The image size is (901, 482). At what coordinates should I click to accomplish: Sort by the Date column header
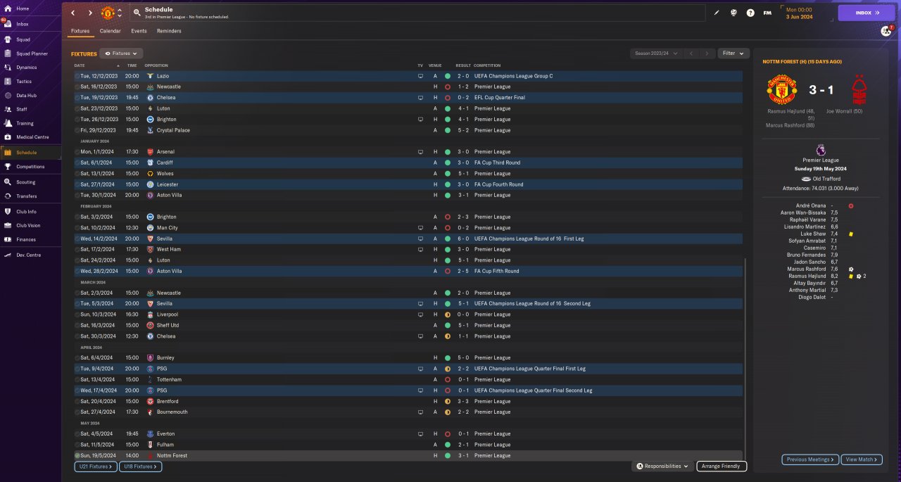pos(80,65)
